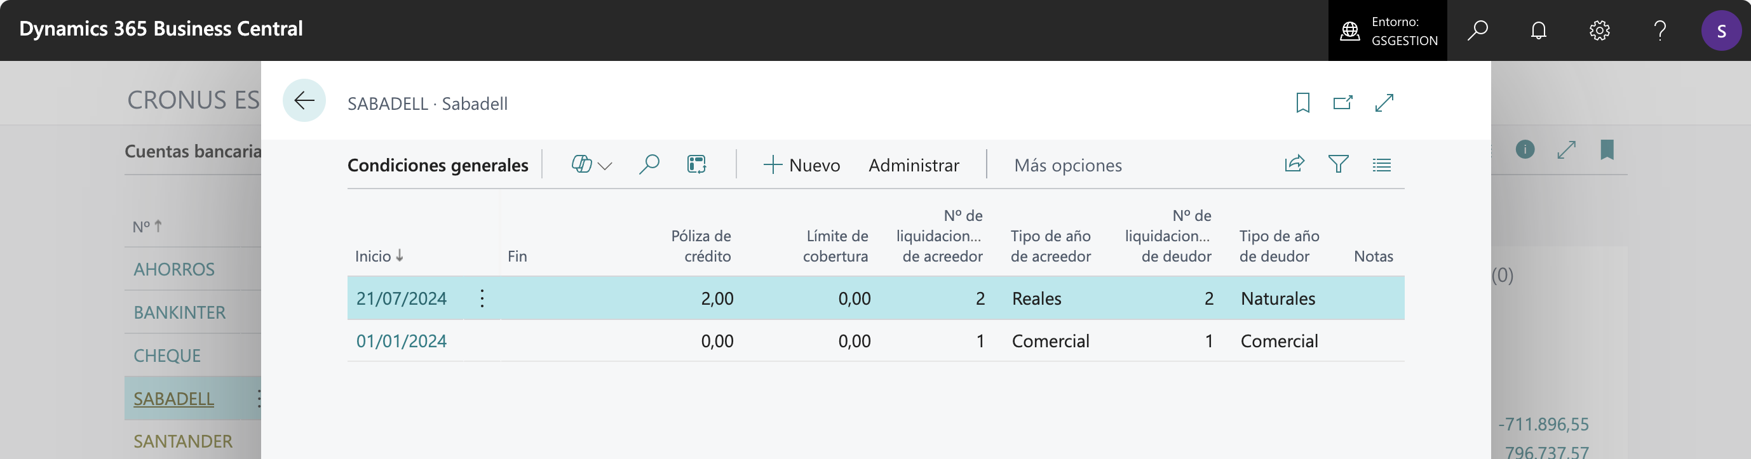Viewport: 1751px width, 459px height.
Task: Click the background bookmark icon
Action: 1607,149
